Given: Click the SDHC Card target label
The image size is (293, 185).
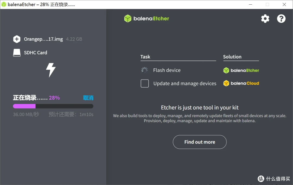Looking at the screenshot, I should point(36,53).
